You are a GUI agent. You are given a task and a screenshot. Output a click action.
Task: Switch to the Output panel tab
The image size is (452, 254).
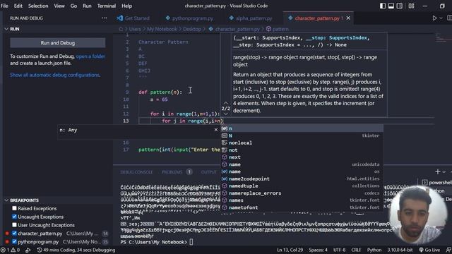click(209, 172)
